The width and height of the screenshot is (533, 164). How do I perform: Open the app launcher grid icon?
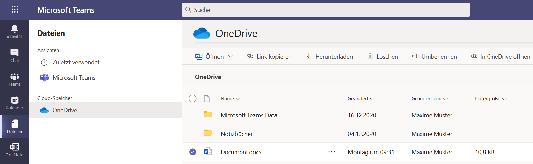[15, 9]
